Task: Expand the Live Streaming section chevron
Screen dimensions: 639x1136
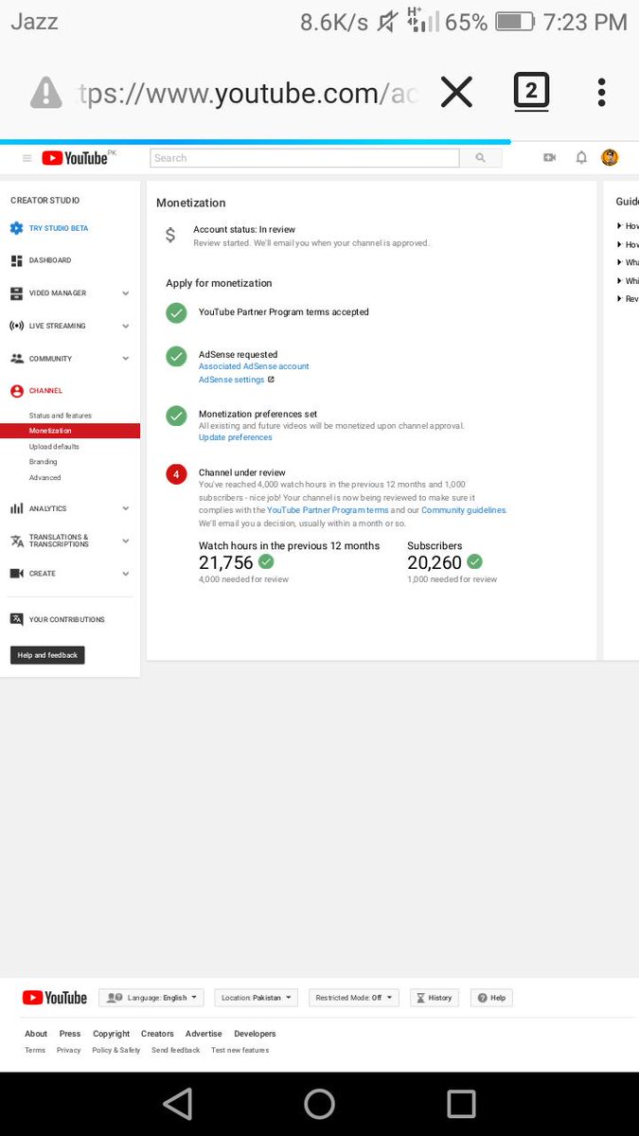Action: [126, 326]
